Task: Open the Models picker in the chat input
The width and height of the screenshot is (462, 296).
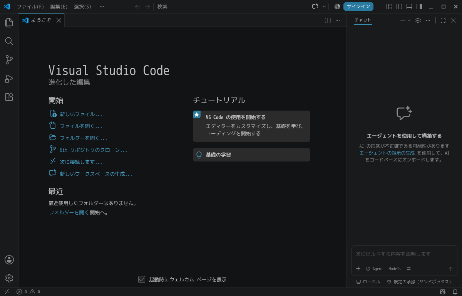Action: (x=395, y=269)
